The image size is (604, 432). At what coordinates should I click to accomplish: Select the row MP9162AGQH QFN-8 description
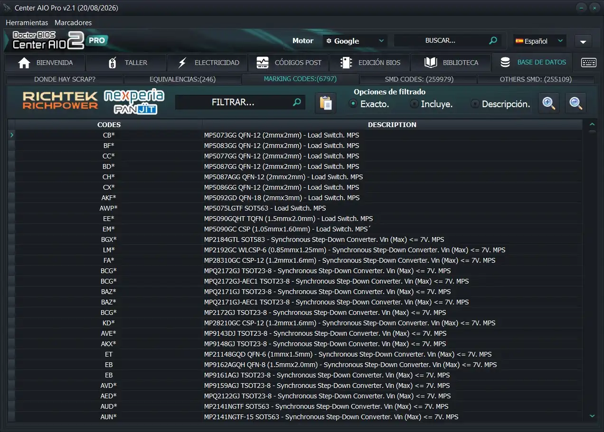392,365
